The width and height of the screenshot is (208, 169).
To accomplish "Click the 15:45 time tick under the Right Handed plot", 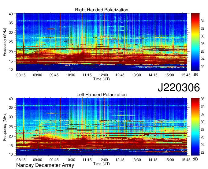I will (x=186, y=75).
